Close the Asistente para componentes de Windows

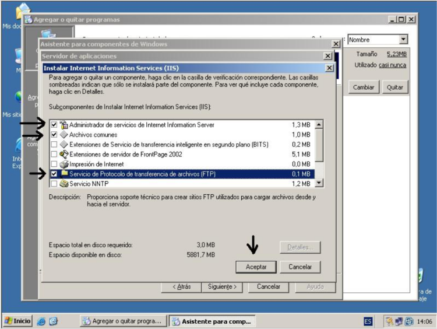[336, 44]
